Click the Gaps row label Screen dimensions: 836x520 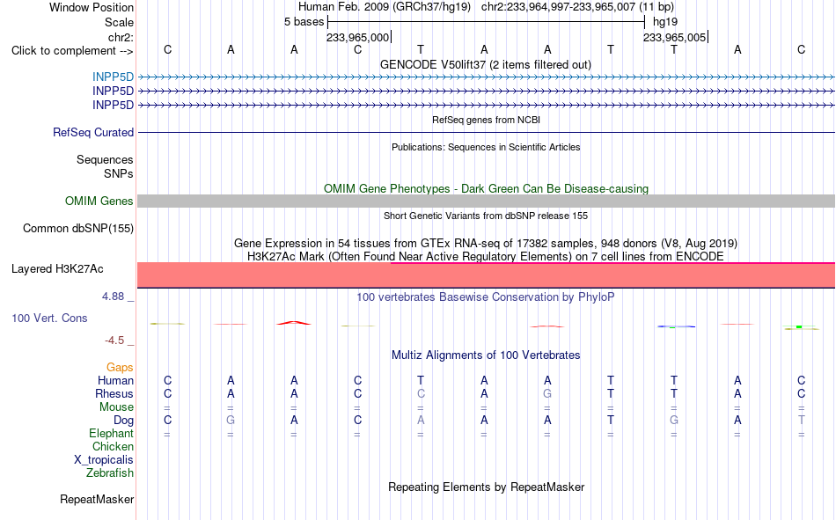point(120,367)
